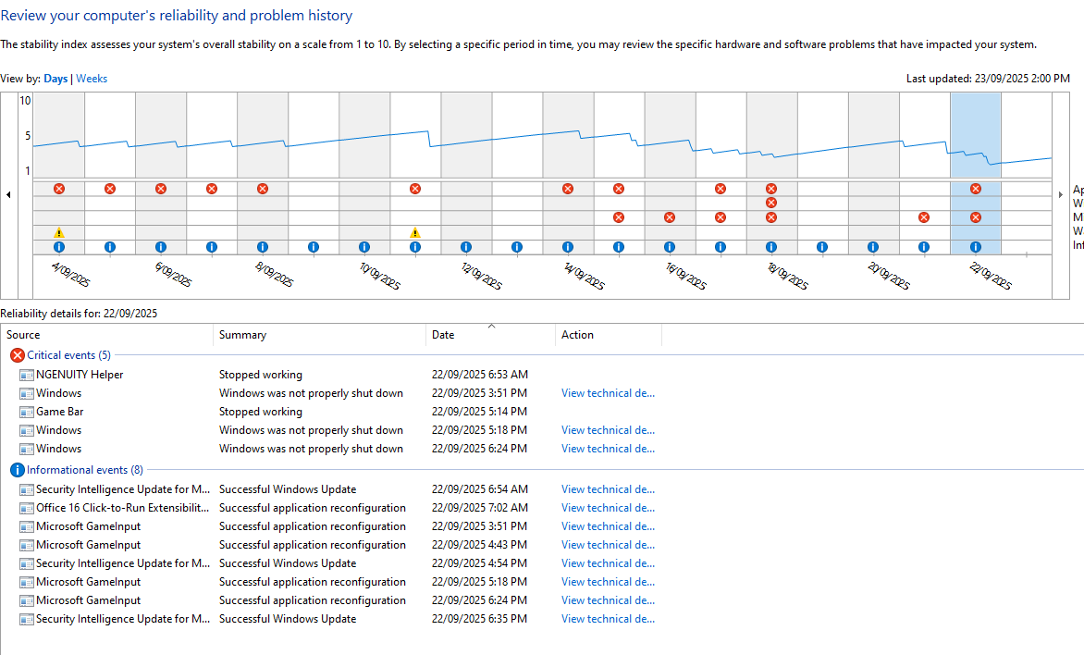Image resolution: width=1084 pixels, height=655 pixels.
Task: Click information icon on 8/09/2025
Action: coord(262,247)
